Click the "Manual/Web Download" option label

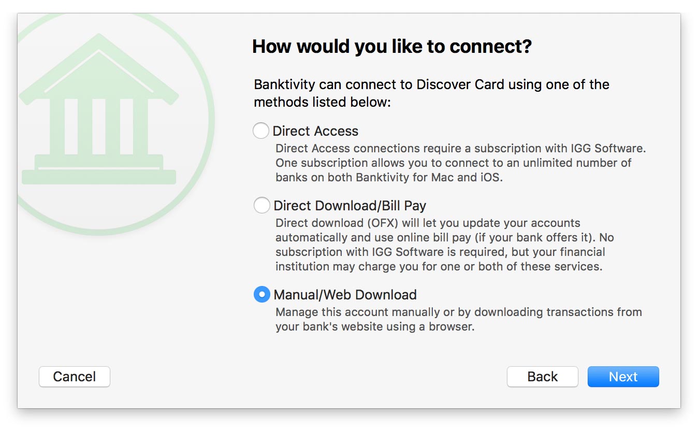tap(345, 295)
